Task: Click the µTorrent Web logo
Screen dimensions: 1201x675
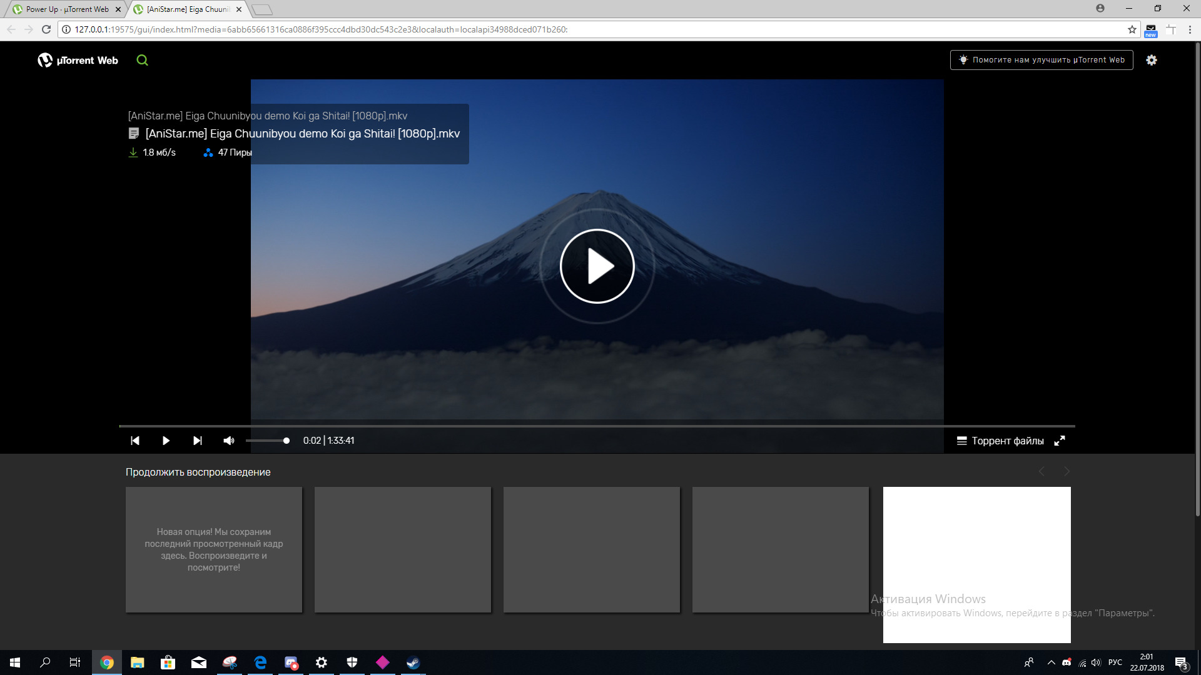Action: click(x=78, y=60)
